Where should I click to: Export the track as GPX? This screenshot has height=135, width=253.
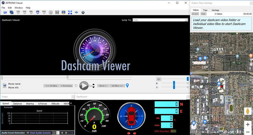point(24,12)
